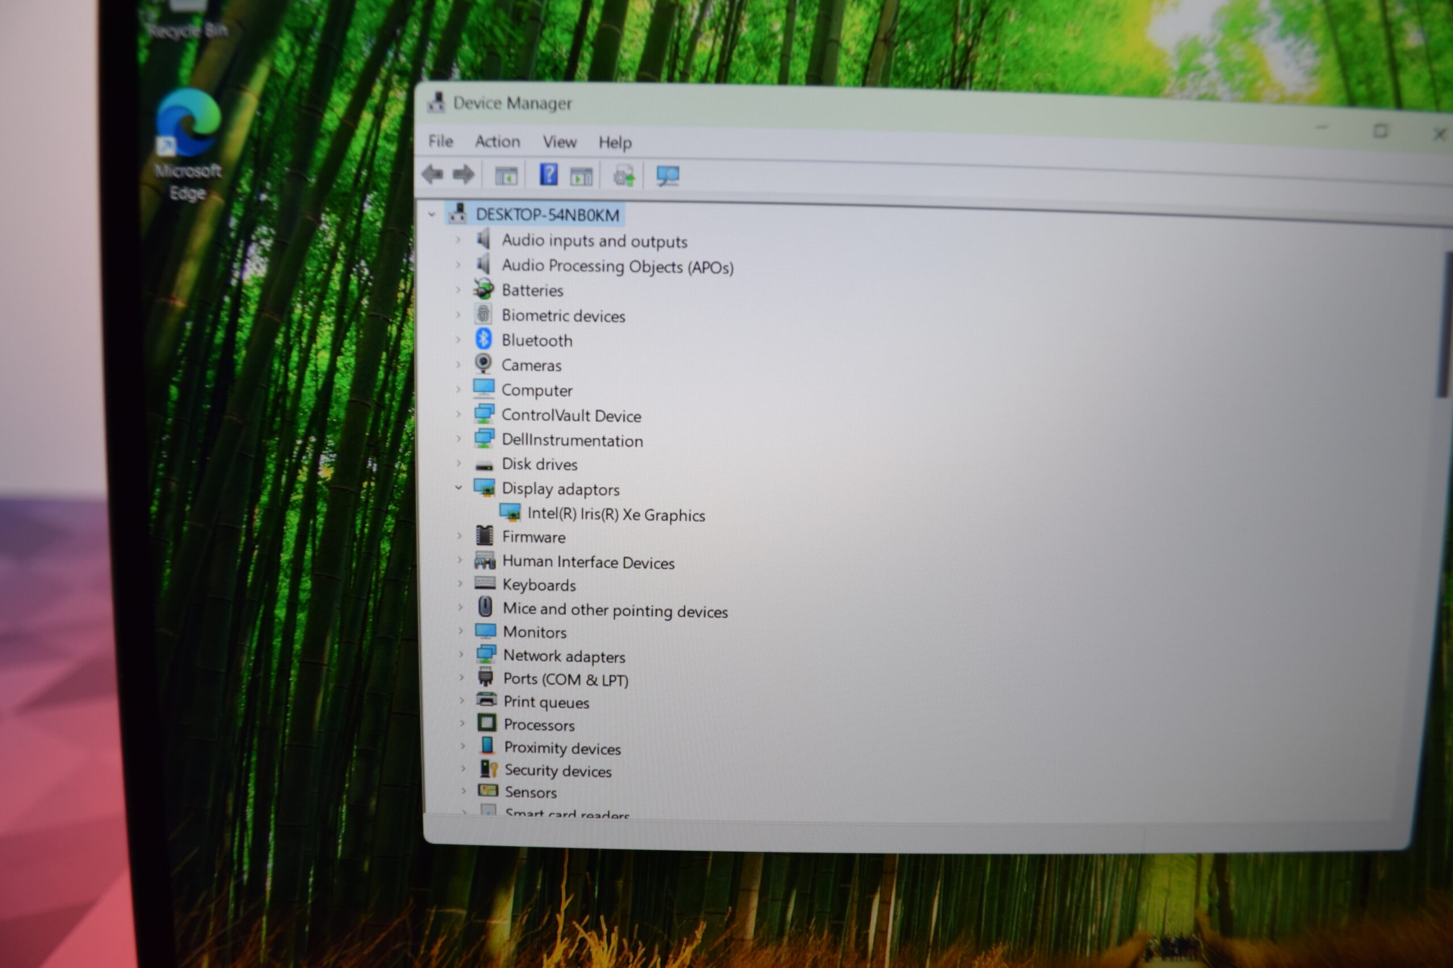Select the DellInstrumentation label
Viewport: 1453px width, 968px height.
coord(572,440)
